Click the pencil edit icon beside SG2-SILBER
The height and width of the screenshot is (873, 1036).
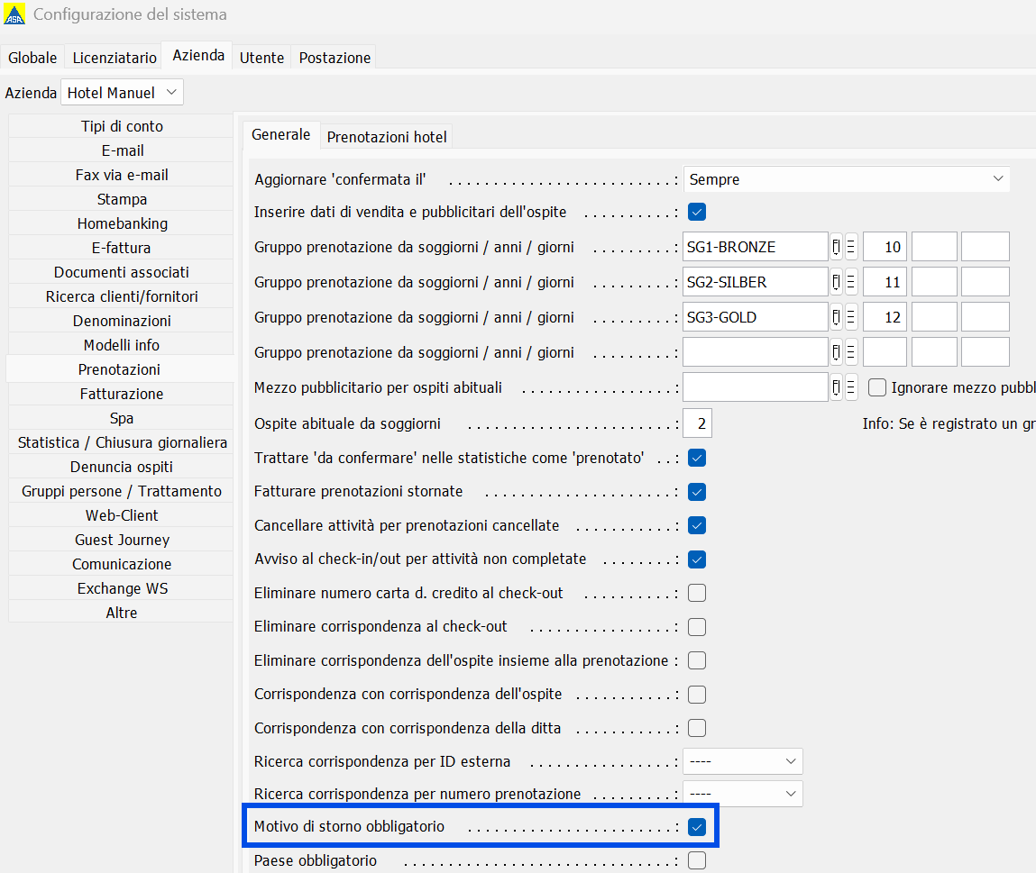point(837,282)
